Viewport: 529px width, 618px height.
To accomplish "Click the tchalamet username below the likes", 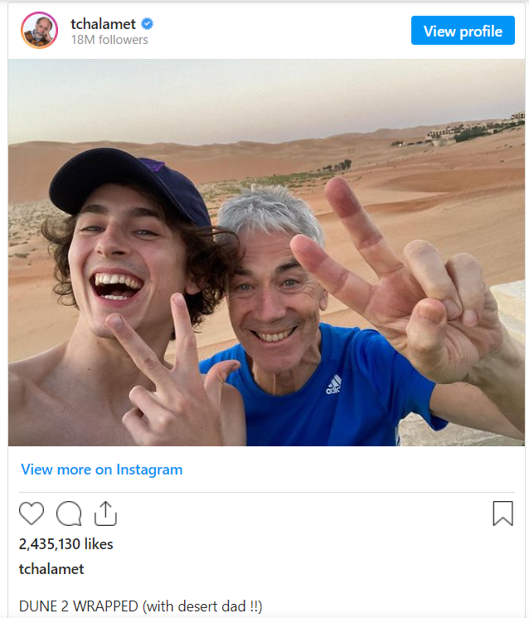I will point(51,569).
